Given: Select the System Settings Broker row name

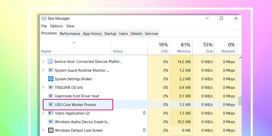Looking at the screenshot, I should pyautogui.click(x=73, y=79).
